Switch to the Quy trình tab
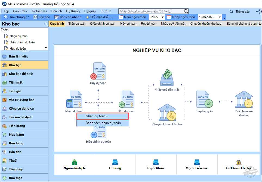The height and width of the screenshot is (182, 262). [x=57, y=24]
